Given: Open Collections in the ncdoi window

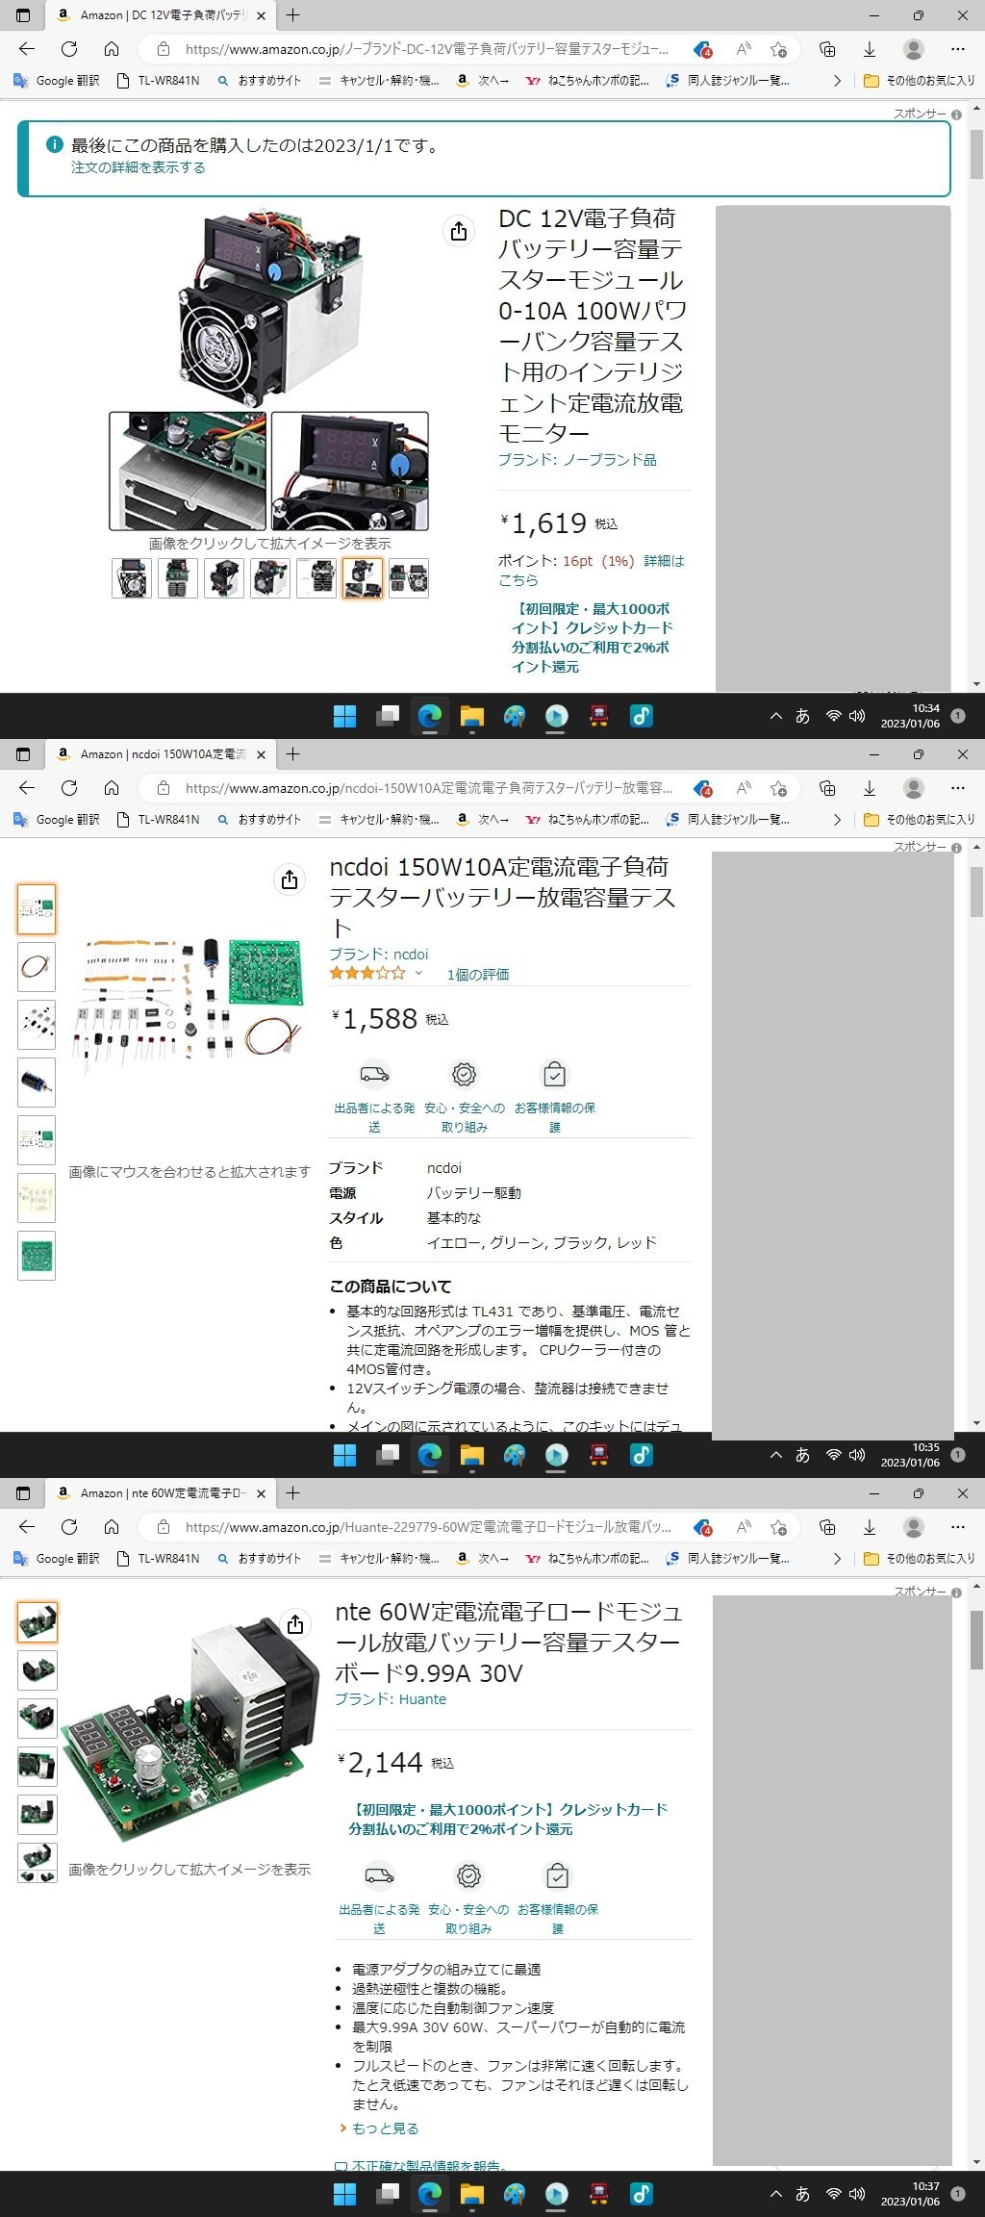Looking at the screenshot, I should pyautogui.click(x=827, y=788).
